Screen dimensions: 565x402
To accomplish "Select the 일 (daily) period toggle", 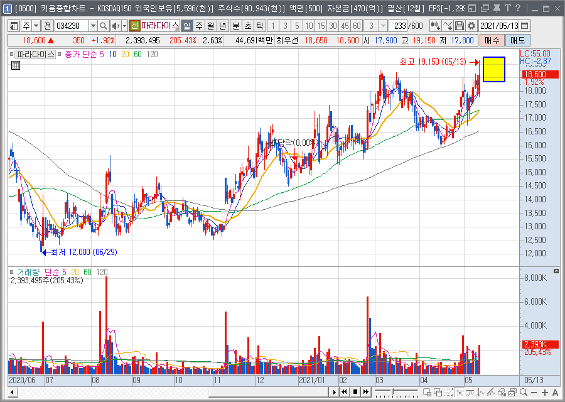I will point(187,26).
